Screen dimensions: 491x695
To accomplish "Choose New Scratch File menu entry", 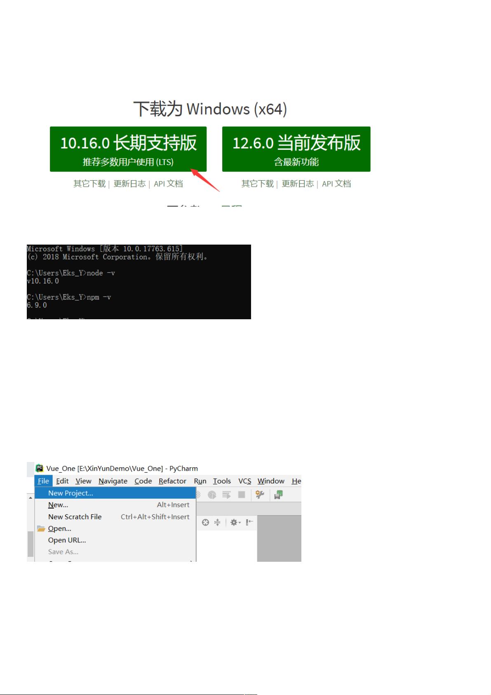I will click(115, 517).
